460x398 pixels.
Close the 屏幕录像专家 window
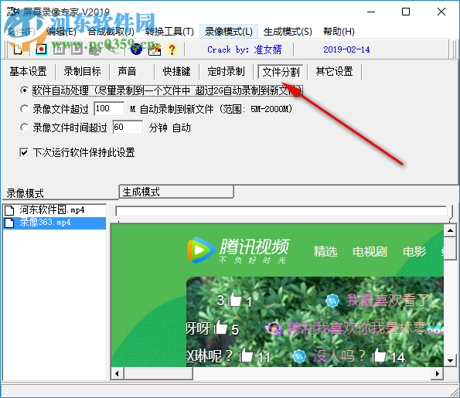441,12
